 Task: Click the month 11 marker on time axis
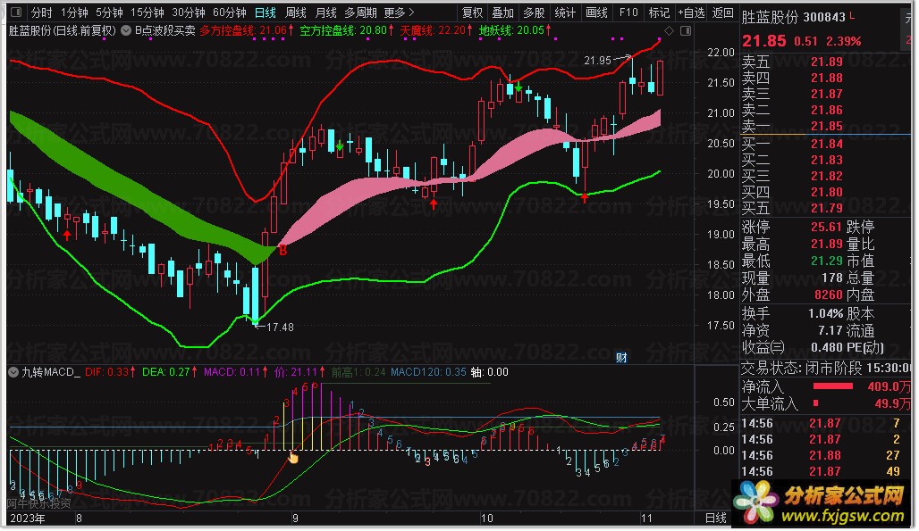(x=646, y=519)
